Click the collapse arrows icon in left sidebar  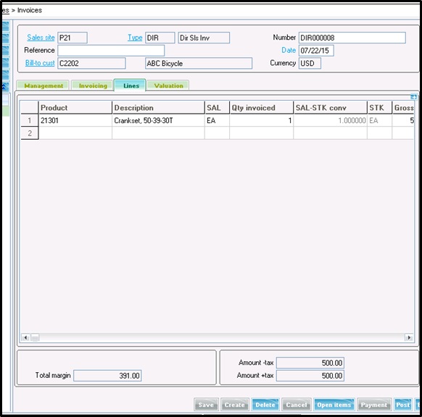click(4, 87)
